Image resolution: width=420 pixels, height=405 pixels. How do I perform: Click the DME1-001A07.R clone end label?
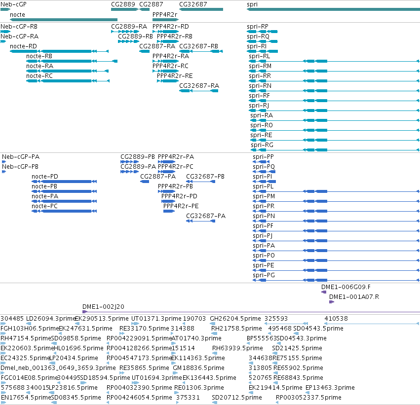354,297
